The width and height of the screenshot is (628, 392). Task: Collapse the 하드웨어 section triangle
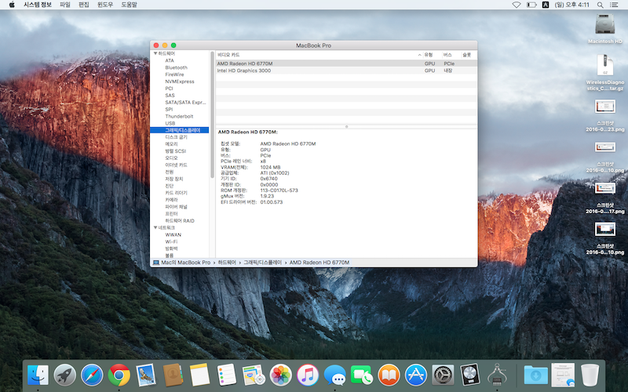pyautogui.click(x=155, y=53)
